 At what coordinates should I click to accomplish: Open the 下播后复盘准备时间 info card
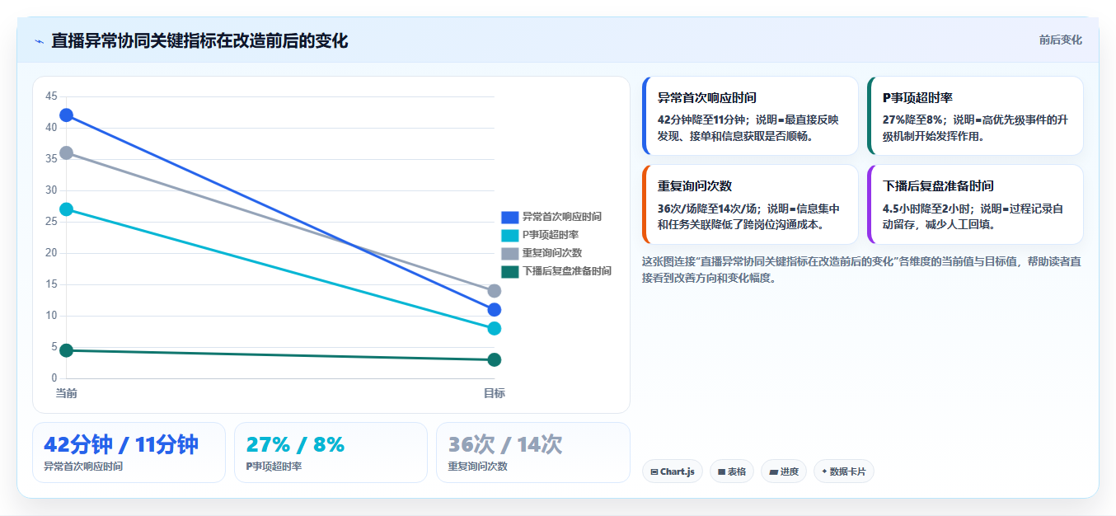[975, 204]
